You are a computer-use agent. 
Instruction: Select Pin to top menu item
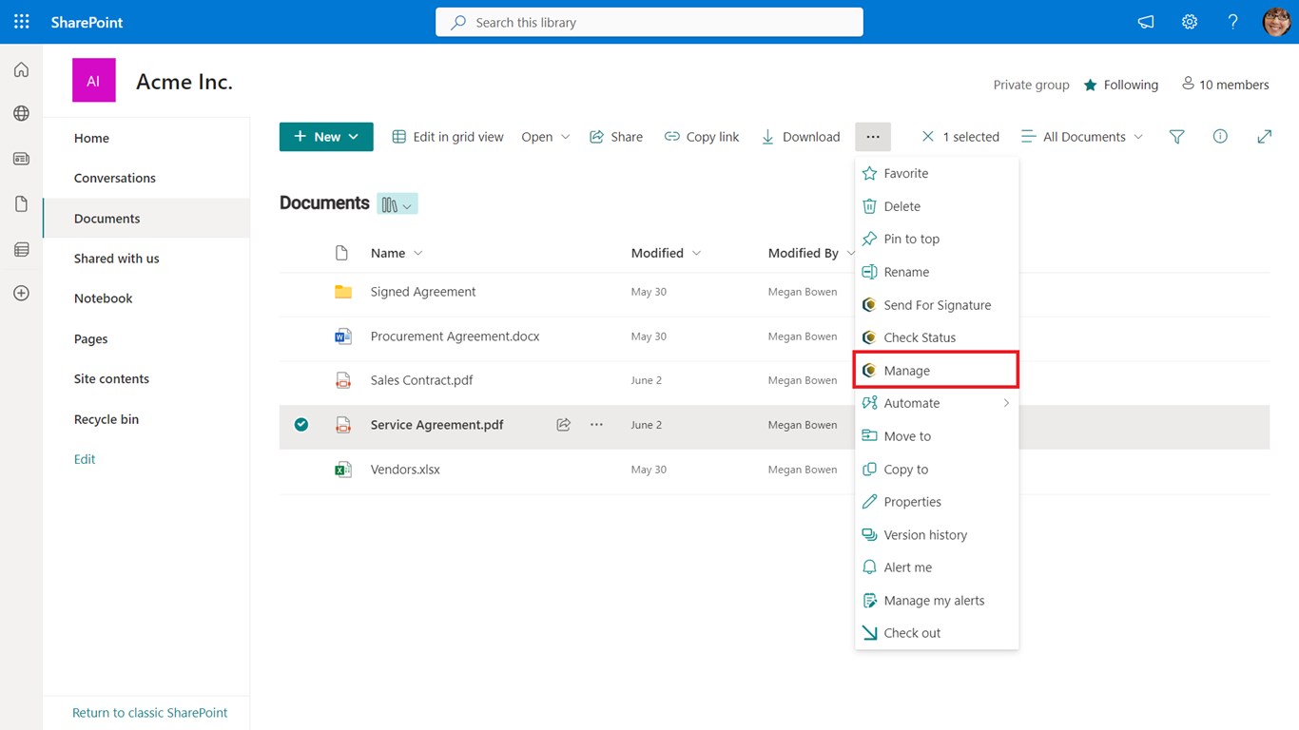coord(937,239)
